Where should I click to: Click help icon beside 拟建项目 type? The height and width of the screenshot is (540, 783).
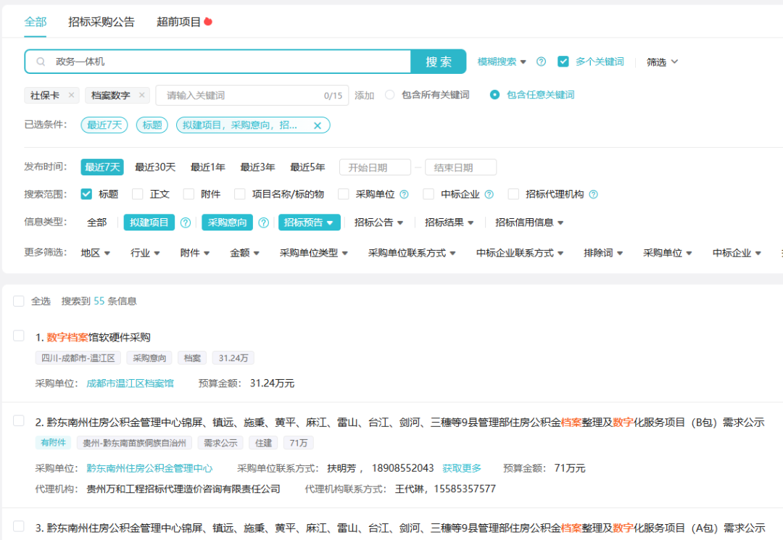tap(185, 223)
